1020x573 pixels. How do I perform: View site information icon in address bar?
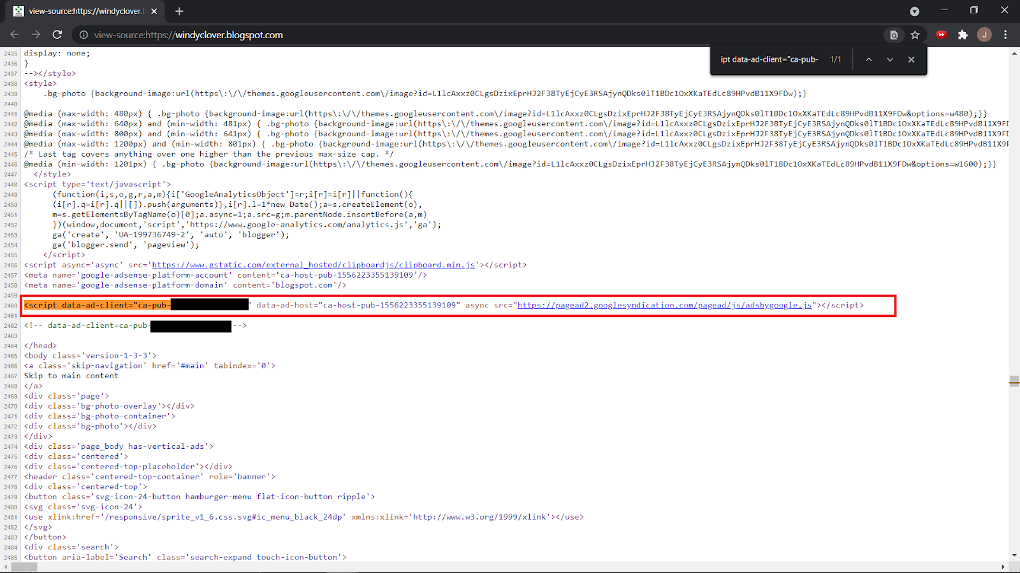click(x=84, y=35)
